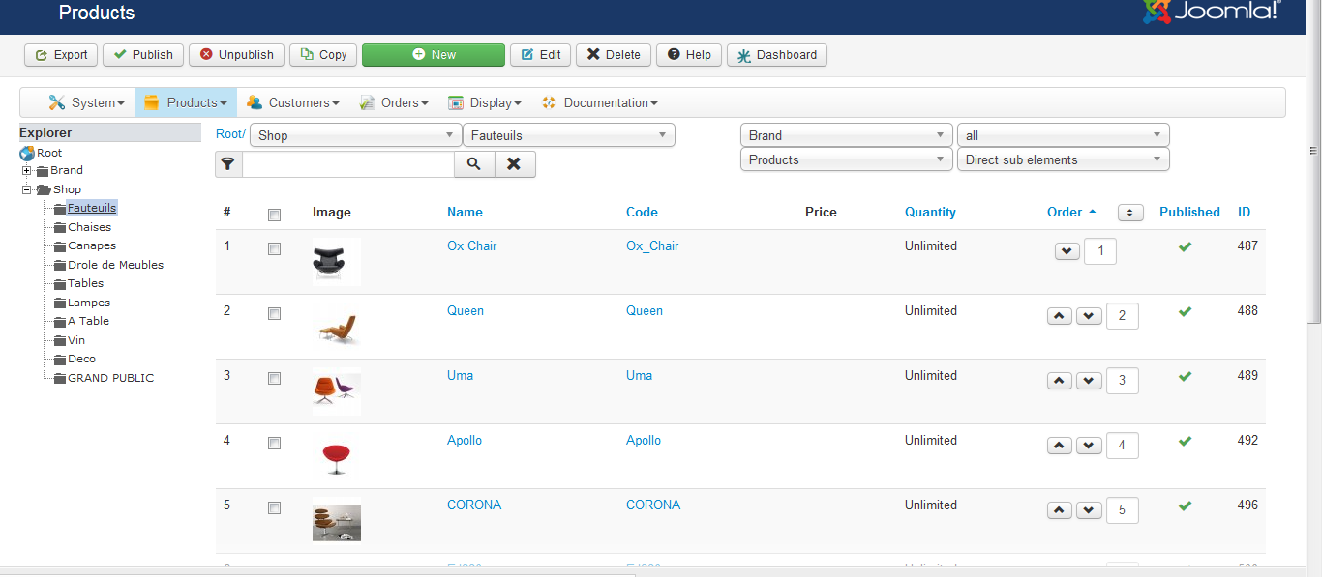Click the search text field
This screenshot has height=577, width=1322.
(348, 164)
